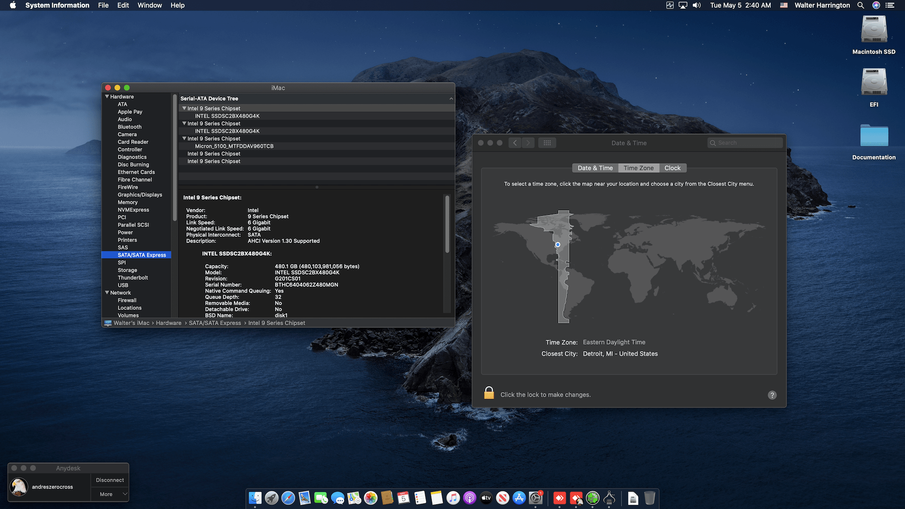Click the time zone world map
This screenshot has height=509, width=905.
(x=629, y=266)
